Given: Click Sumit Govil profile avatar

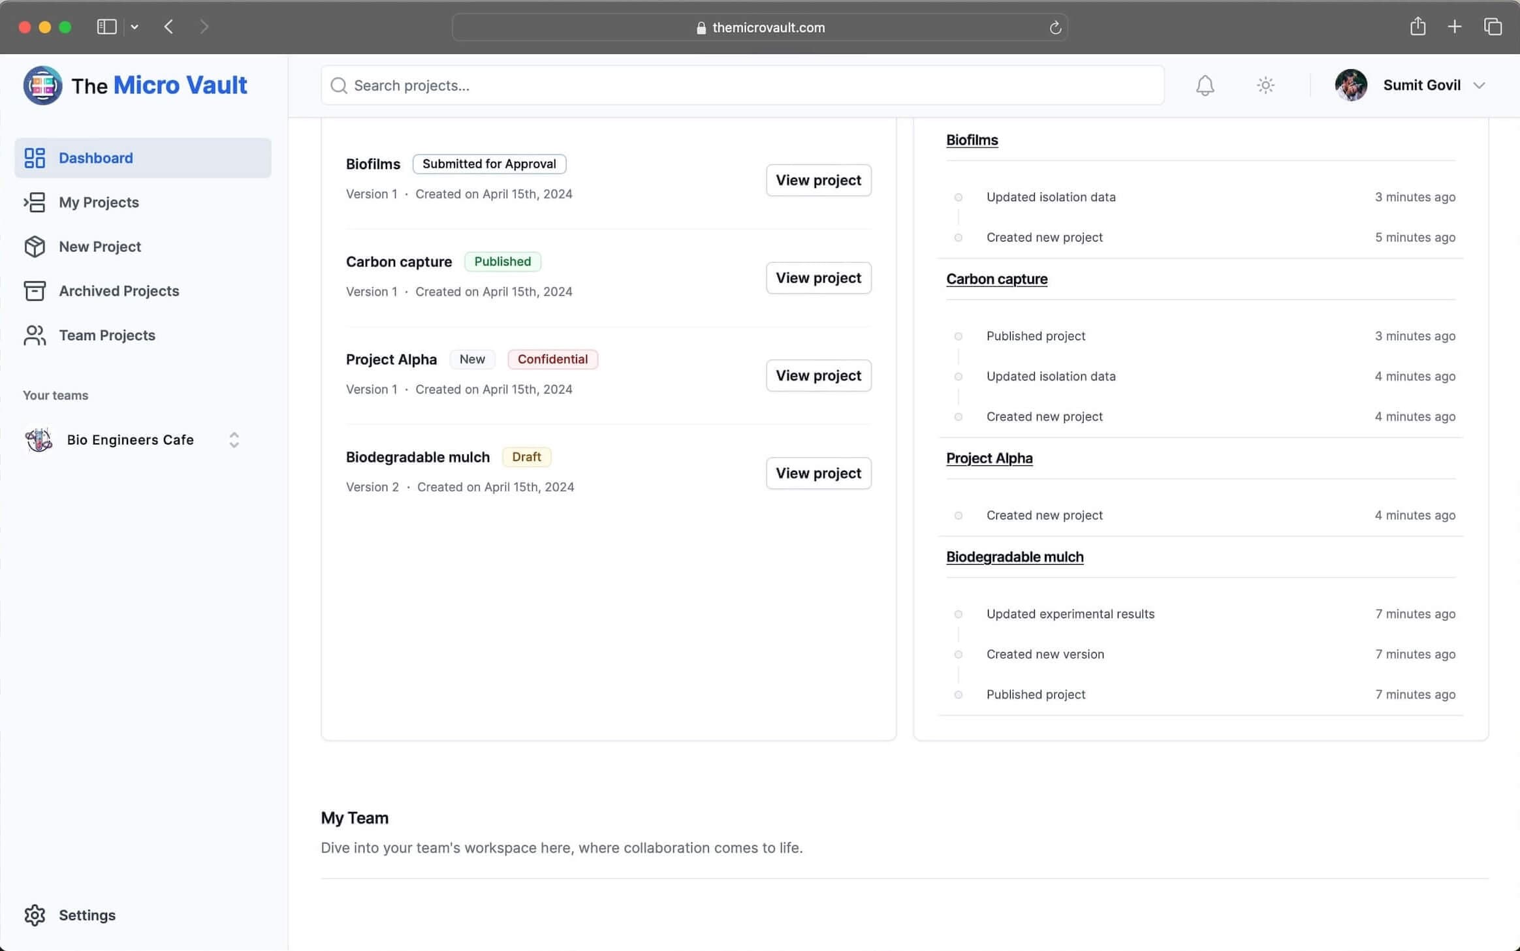Looking at the screenshot, I should coord(1351,86).
